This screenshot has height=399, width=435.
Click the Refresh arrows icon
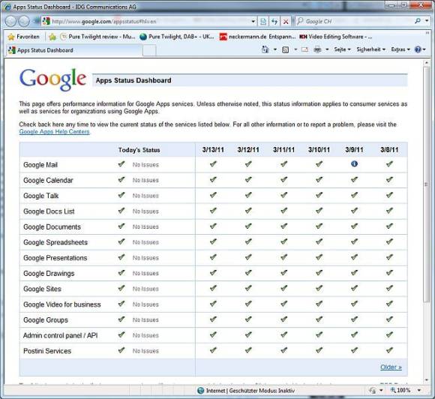coord(274,21)
